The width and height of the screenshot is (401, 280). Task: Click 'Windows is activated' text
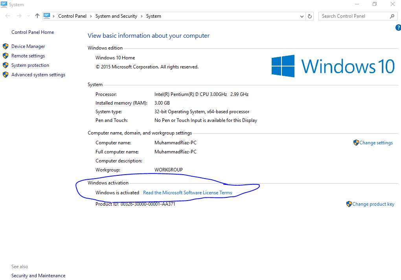[117, 193]
